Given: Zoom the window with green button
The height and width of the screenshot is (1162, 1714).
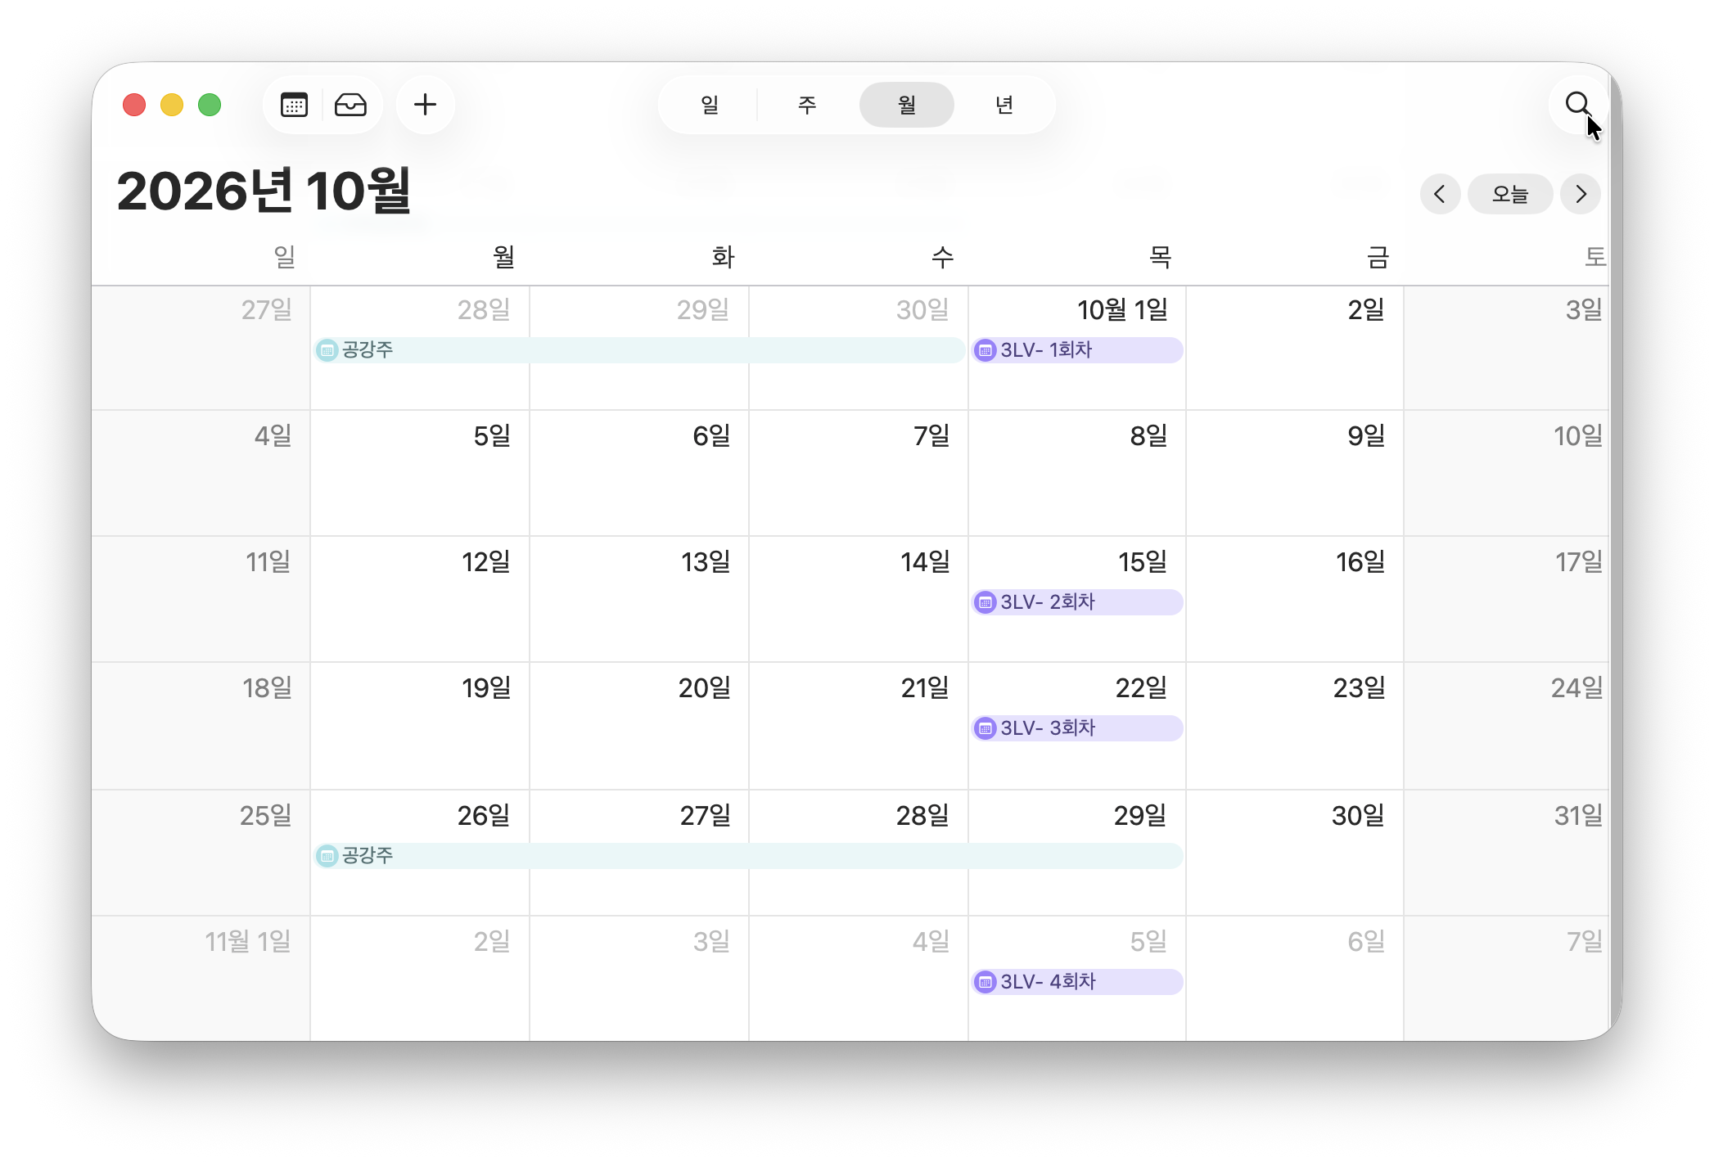Looking at the screenshot, I should point(210,105).
